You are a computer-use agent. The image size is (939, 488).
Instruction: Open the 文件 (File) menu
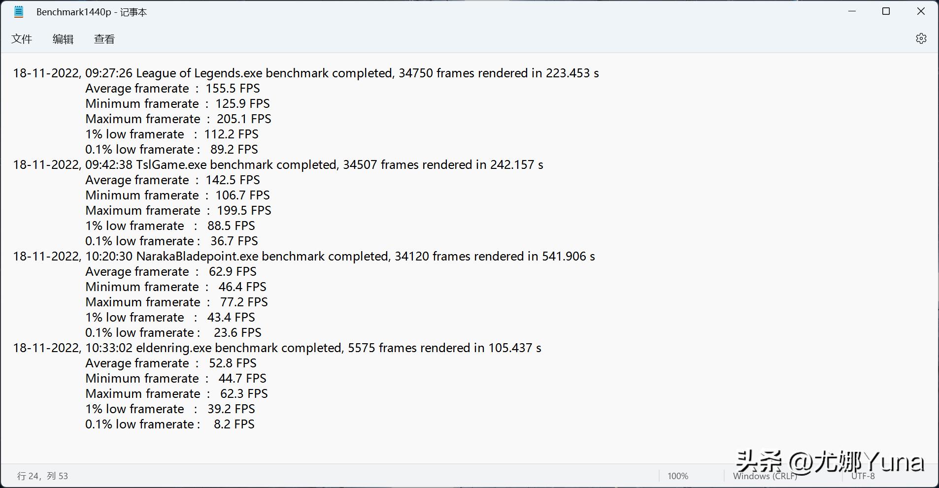[x=22, y=39]
